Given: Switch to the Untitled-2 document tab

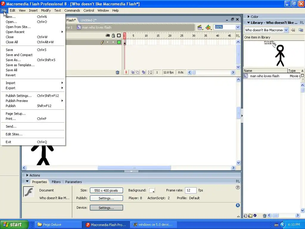Looking at the screenshot, I should (x=88, y=20).
